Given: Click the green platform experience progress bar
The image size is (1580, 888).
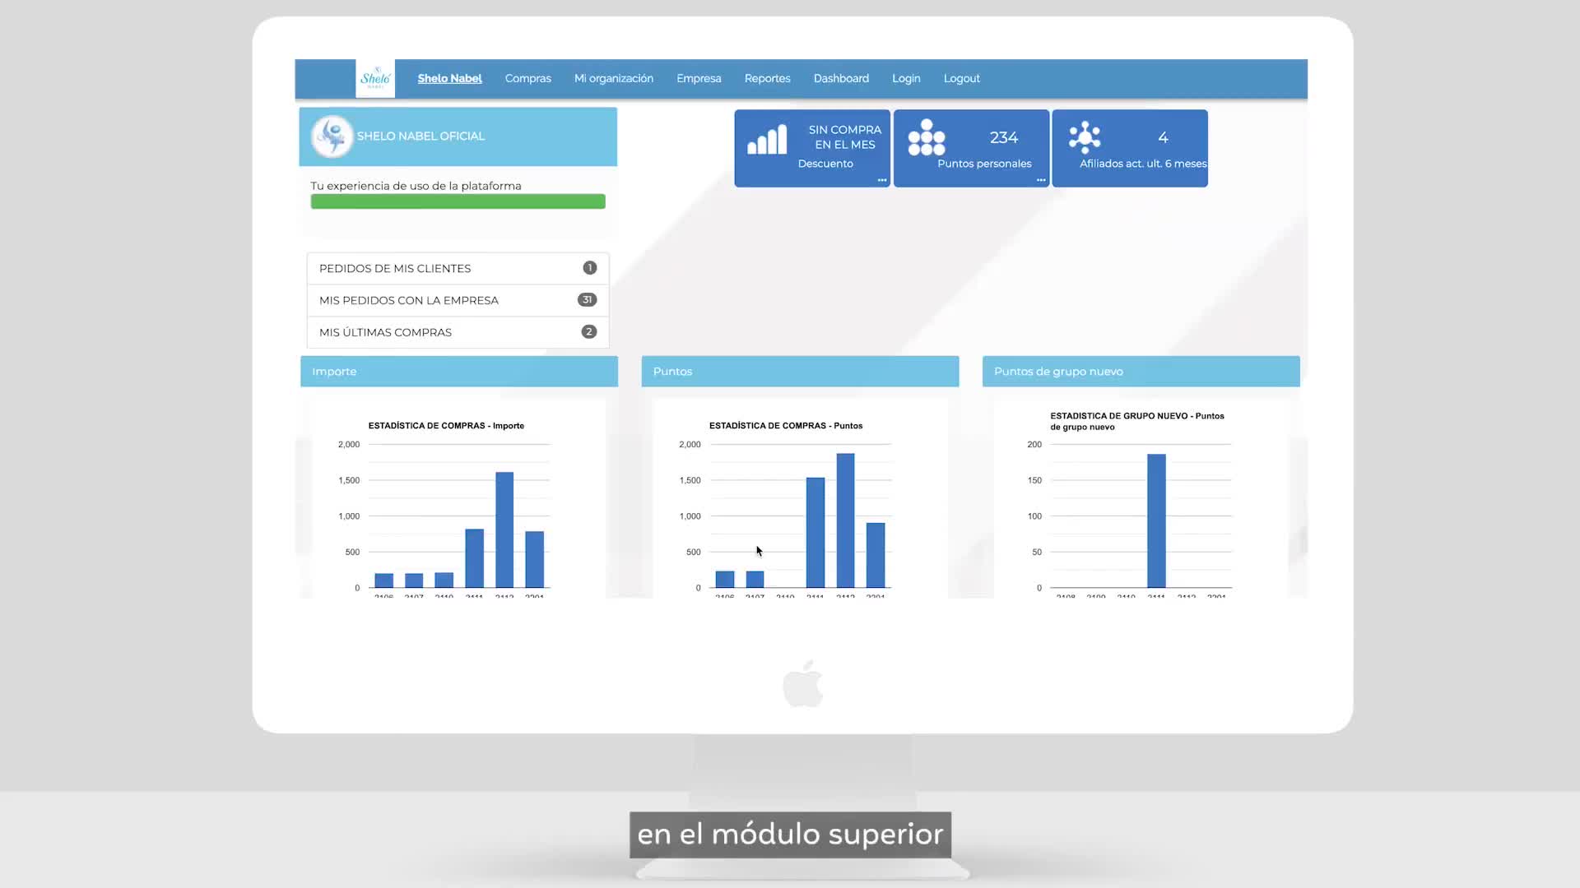Looking at the screenshot, I should pos(458,201).
